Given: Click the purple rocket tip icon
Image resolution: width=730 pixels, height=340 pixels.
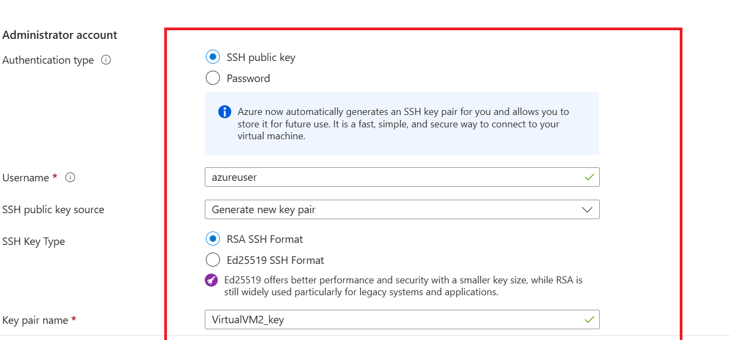Looking at the screenshot, I should pos(211,280).
